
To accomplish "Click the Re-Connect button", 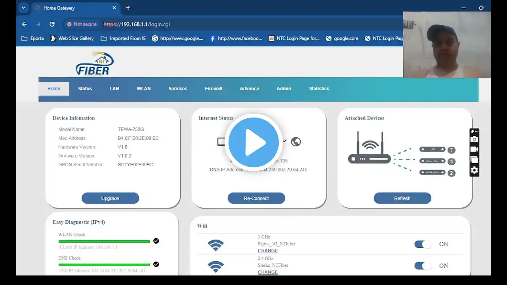I will tap(256, 198).
